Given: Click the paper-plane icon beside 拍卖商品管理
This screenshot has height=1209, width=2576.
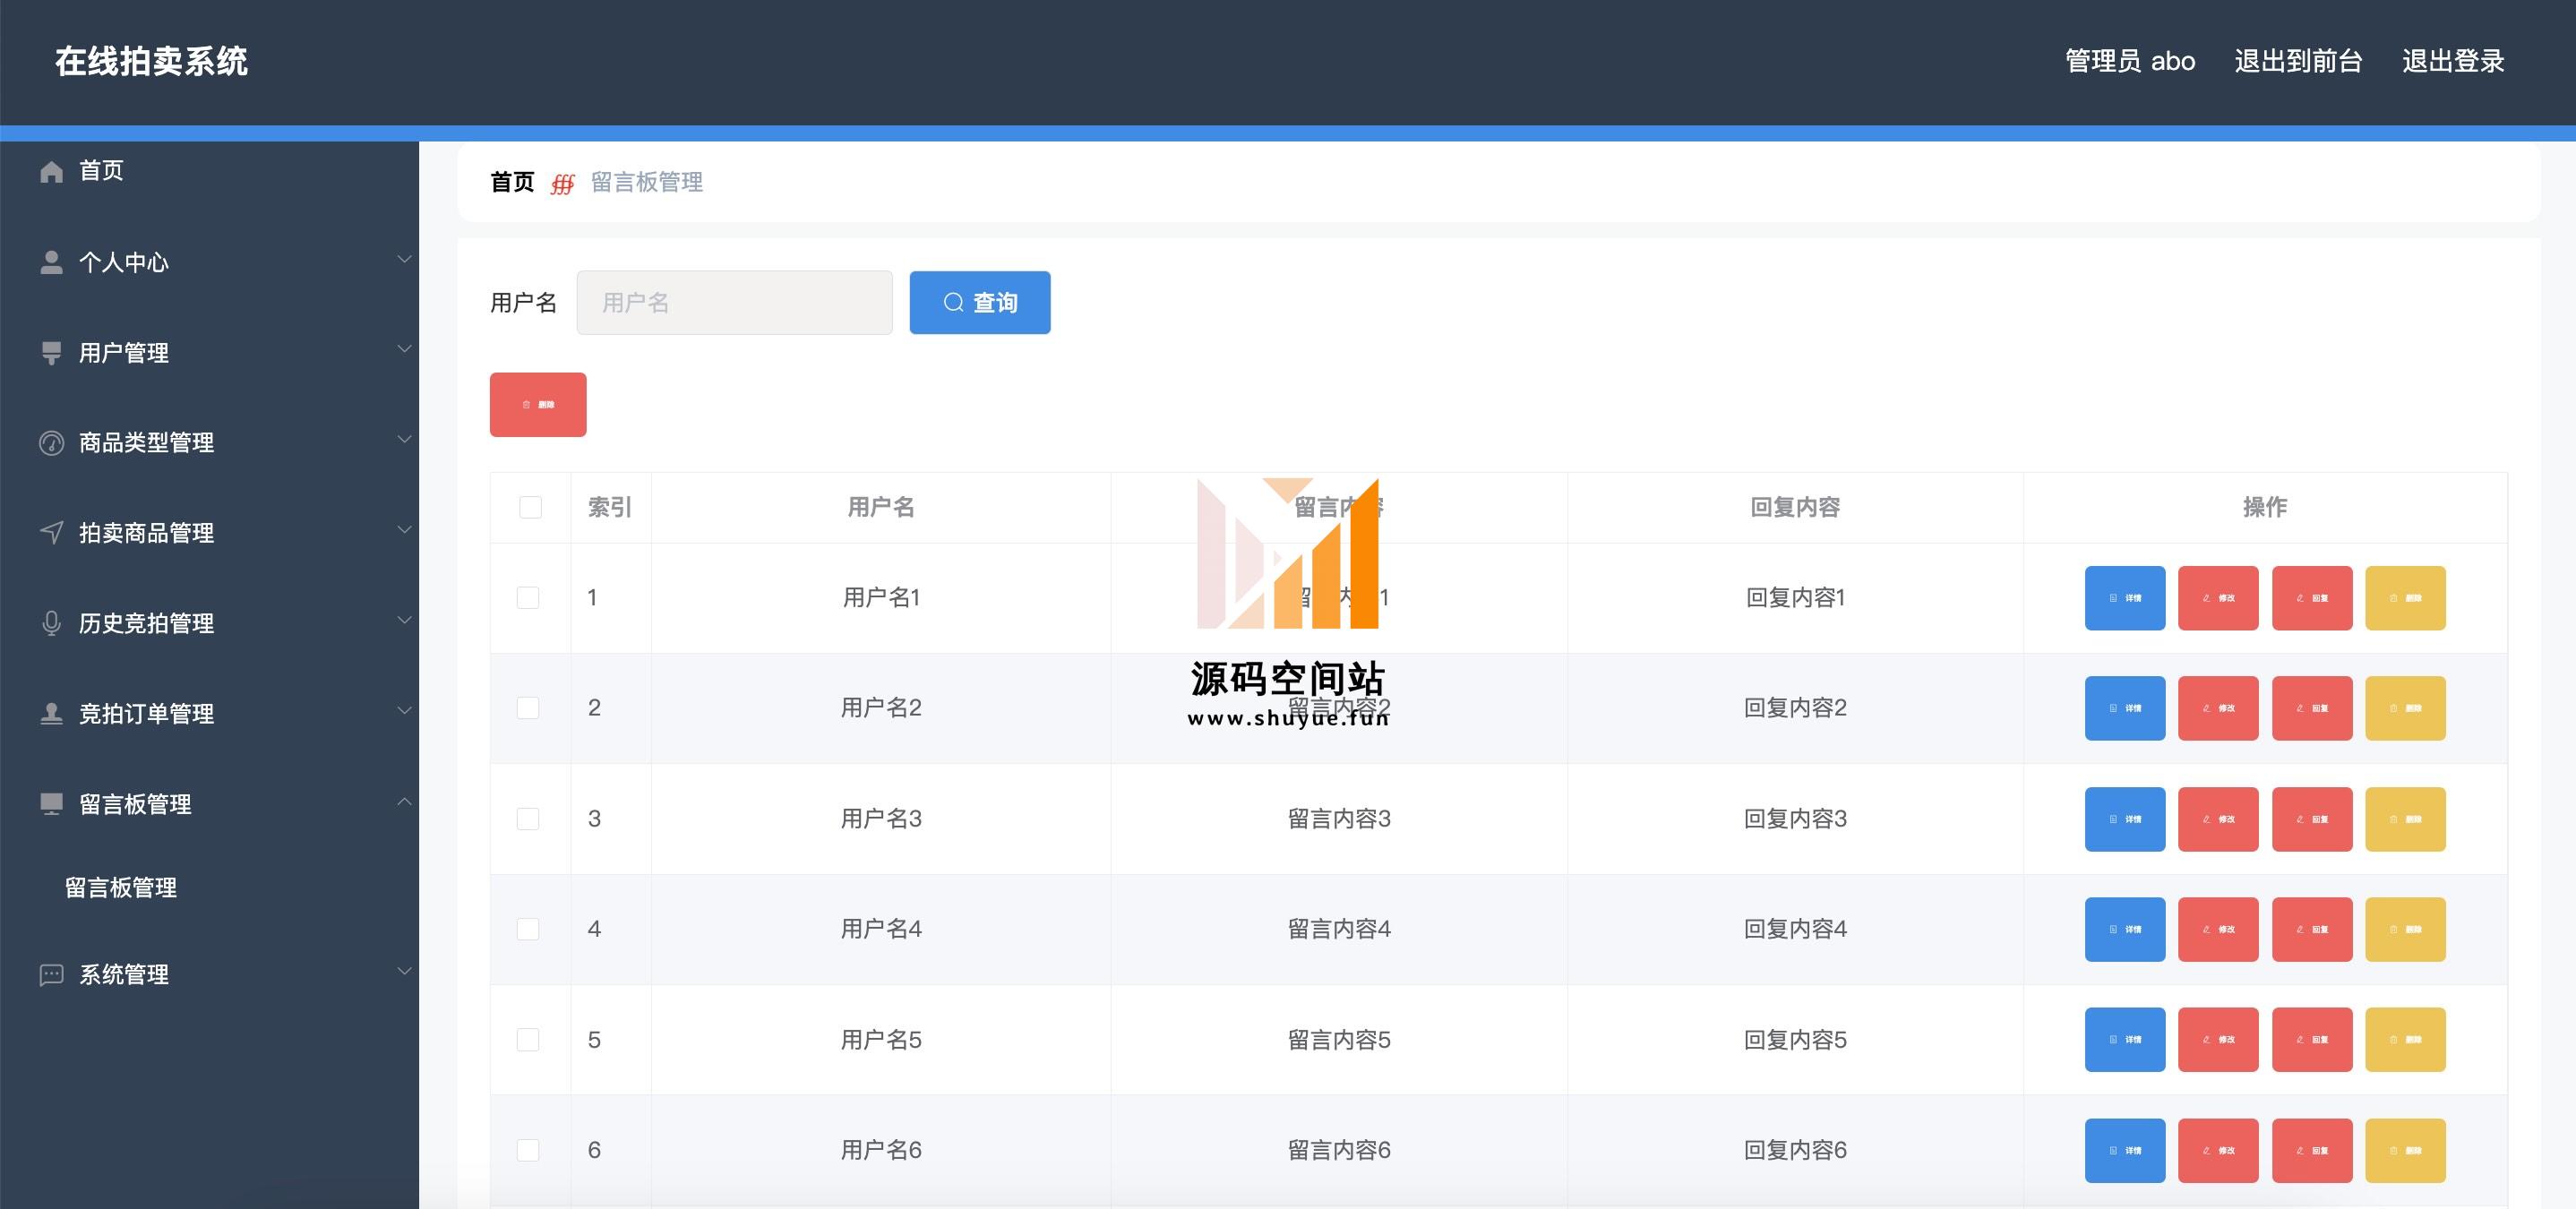Looking at the screenshot, I should pos(51,533).
